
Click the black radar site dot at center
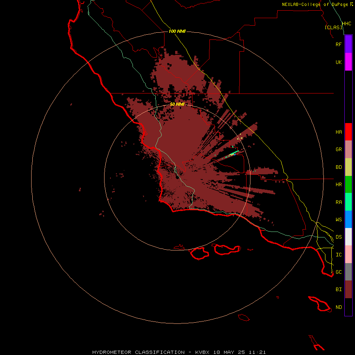point(177,177)
